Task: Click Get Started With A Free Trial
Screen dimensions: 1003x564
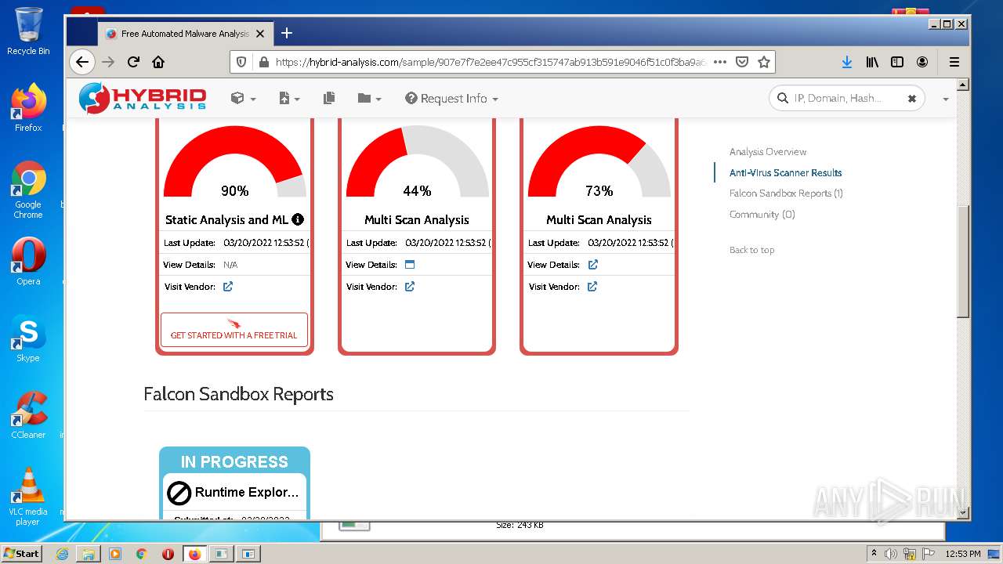Action: pos(234,330)
